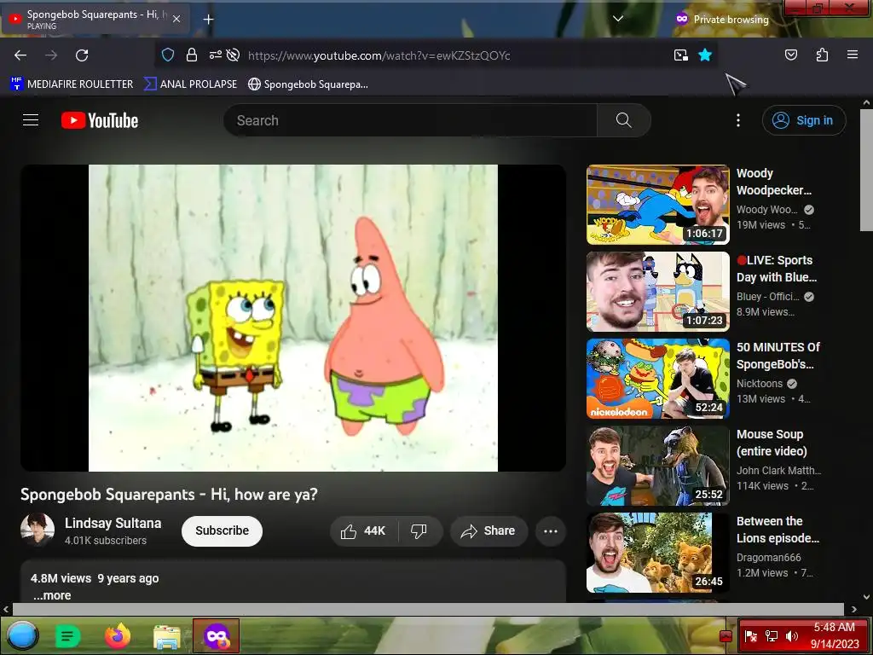Click the volume speaker tray icon
The height and width of the screenshot is (655, 873).
[792, 636]
